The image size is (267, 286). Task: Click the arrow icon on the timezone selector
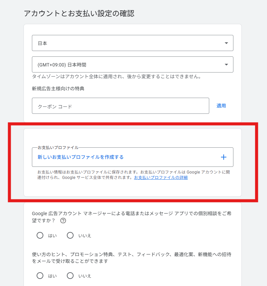[x=226, y=65]
